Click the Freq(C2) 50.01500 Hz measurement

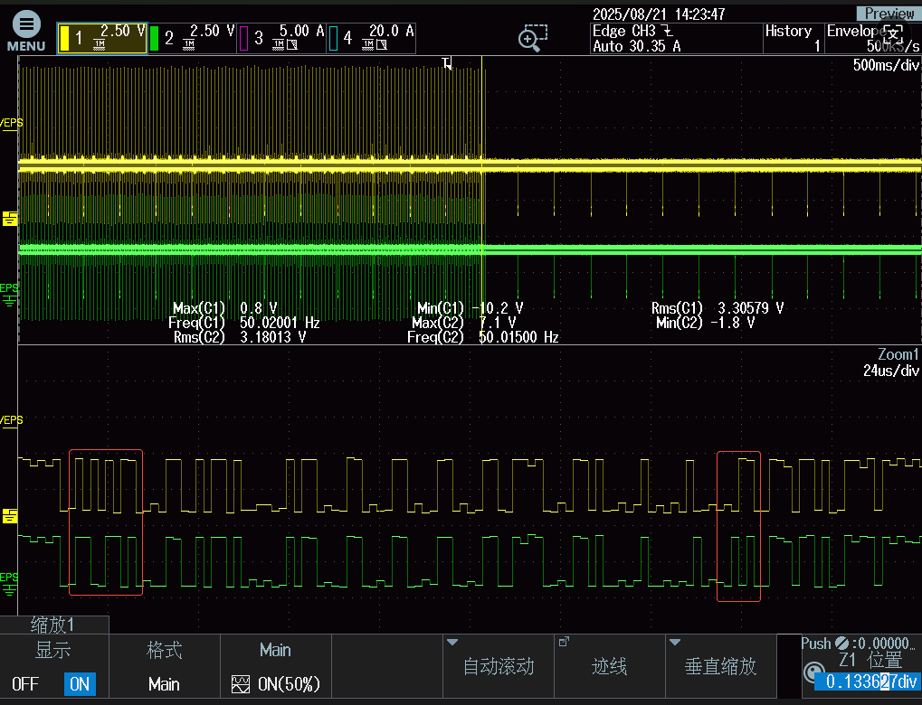(x=483, y=337)
